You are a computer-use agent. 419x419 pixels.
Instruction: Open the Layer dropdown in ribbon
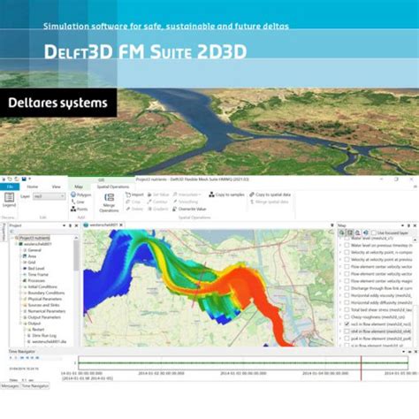pos(49,196)
